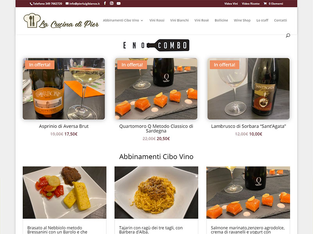The width and height of the screenshot is (313, 234).
Task: Open the Vini Rossi menu item
Action: click(157, 20)
